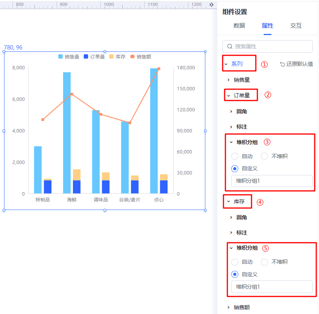This screenshot has width=319, height=314.
Task: Toggle 销售量 legend color marker
Action: 60,56
